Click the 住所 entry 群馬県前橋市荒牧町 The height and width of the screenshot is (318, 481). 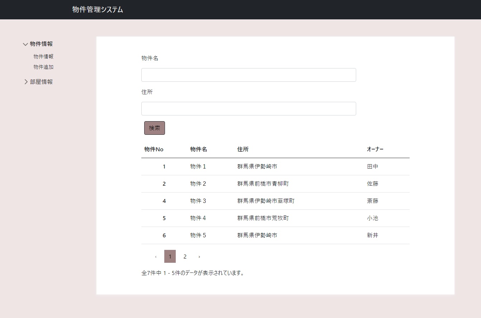point(263,218)
